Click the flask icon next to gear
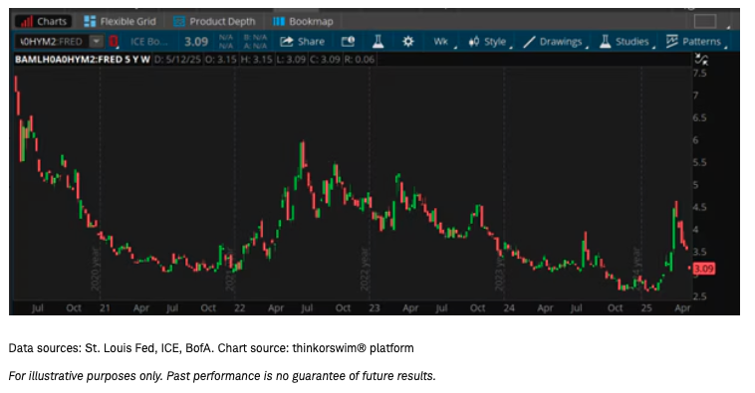 point(377,42)
